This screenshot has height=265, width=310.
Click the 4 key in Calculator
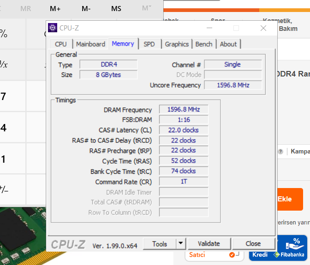[12, 128]
